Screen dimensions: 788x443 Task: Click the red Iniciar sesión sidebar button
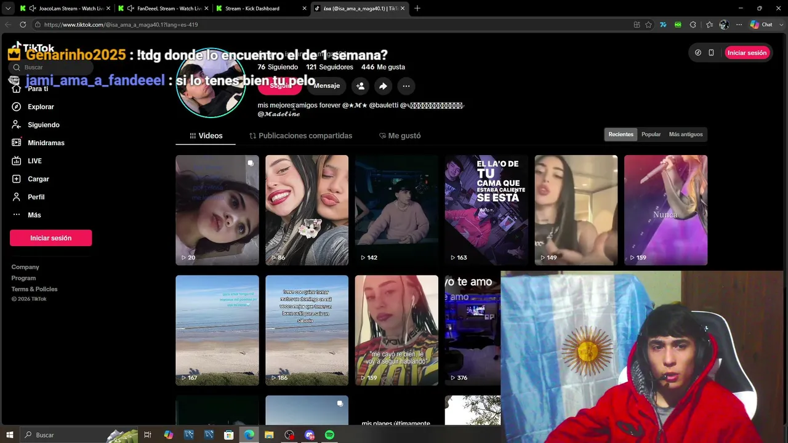(x=50, y=238)
